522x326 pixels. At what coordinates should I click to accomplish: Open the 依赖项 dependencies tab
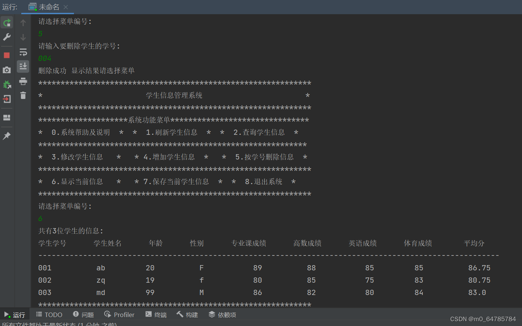click(222, 315)
